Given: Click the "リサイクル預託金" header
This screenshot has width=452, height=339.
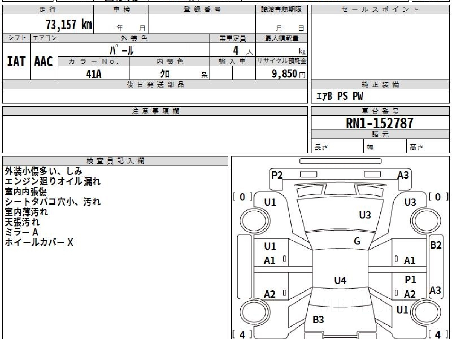Looking at the screenshot, I should point(281,62).
